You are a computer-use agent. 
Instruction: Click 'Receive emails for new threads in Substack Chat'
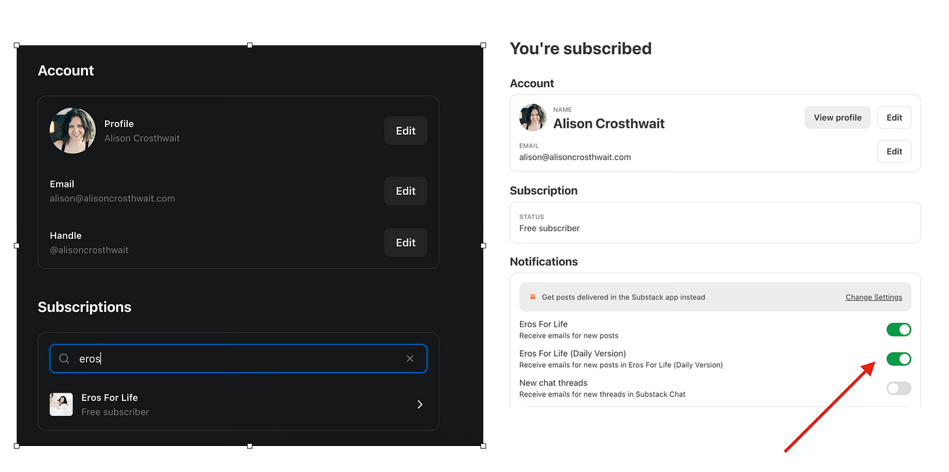(x=602, y=394)
